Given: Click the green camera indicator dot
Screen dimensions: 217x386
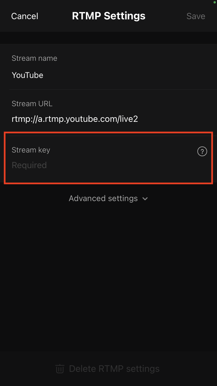Looking at the screenshot, I should tap(214, 2).
